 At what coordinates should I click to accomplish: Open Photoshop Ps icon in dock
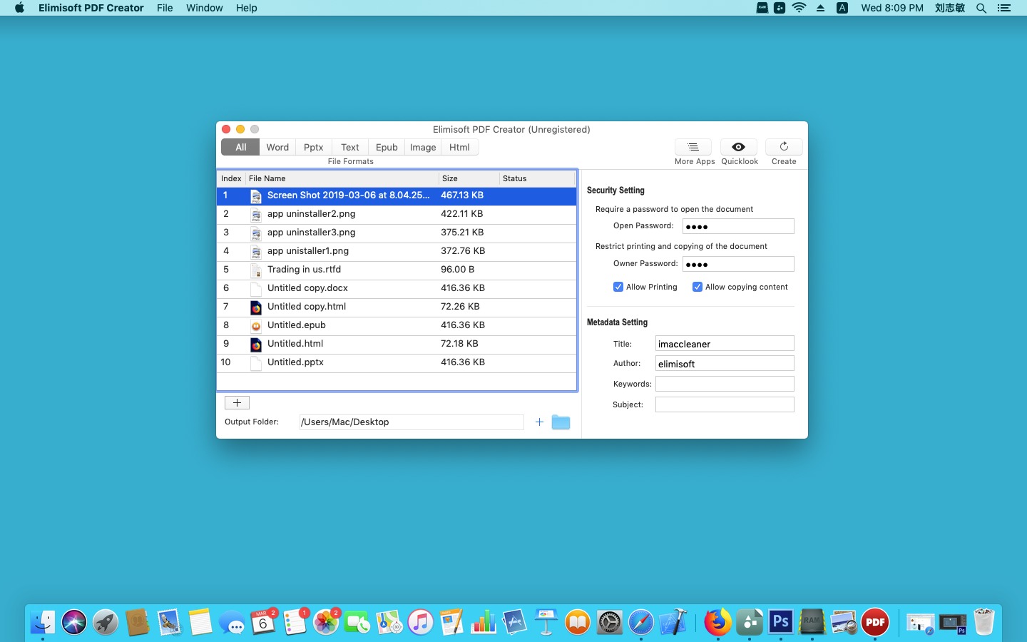pos(781,622)
